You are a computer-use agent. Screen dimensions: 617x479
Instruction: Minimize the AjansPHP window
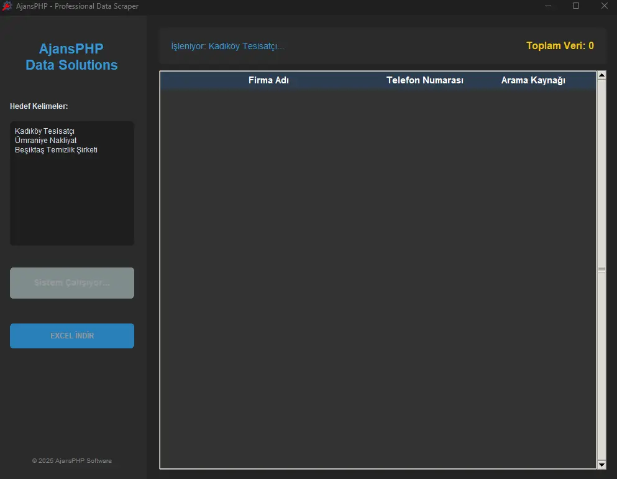(548, 6)
